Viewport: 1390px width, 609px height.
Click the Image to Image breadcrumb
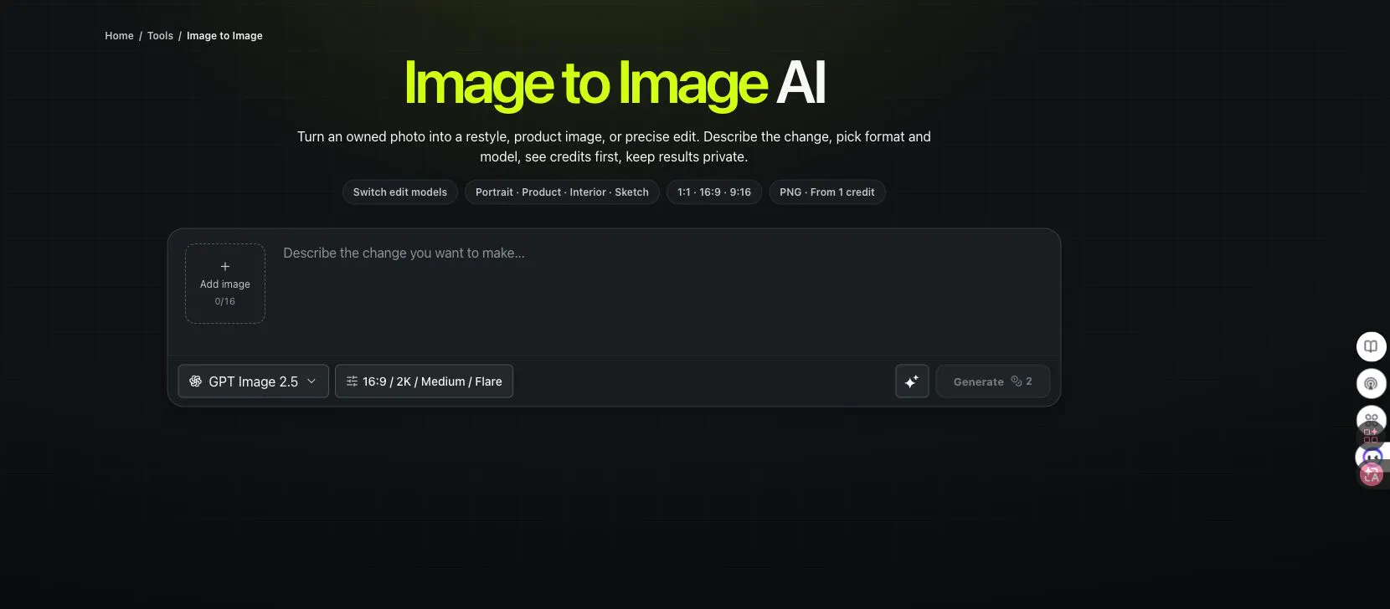(x=224, y=36)
